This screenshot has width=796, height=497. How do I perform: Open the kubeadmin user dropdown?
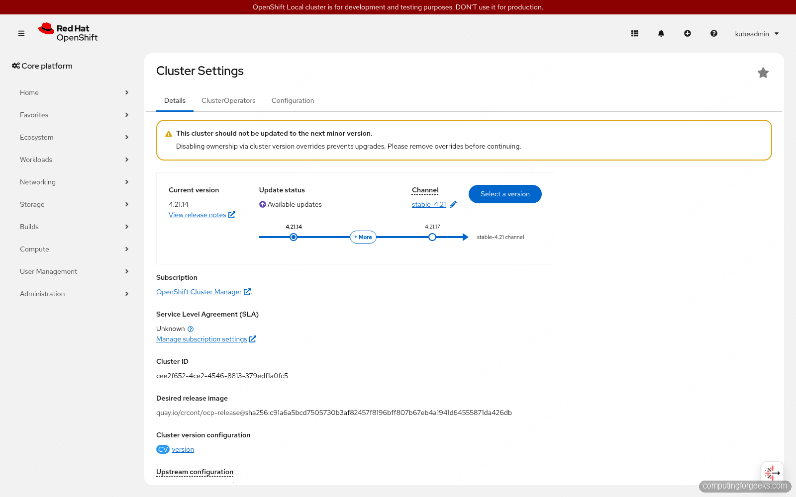(x=757, y=34)
